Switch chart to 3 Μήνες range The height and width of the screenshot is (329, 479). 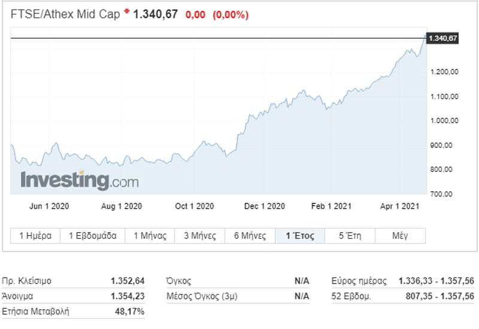click(200, 236)
